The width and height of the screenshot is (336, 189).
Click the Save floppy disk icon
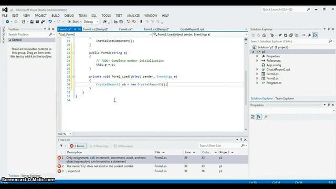(37, 22)
